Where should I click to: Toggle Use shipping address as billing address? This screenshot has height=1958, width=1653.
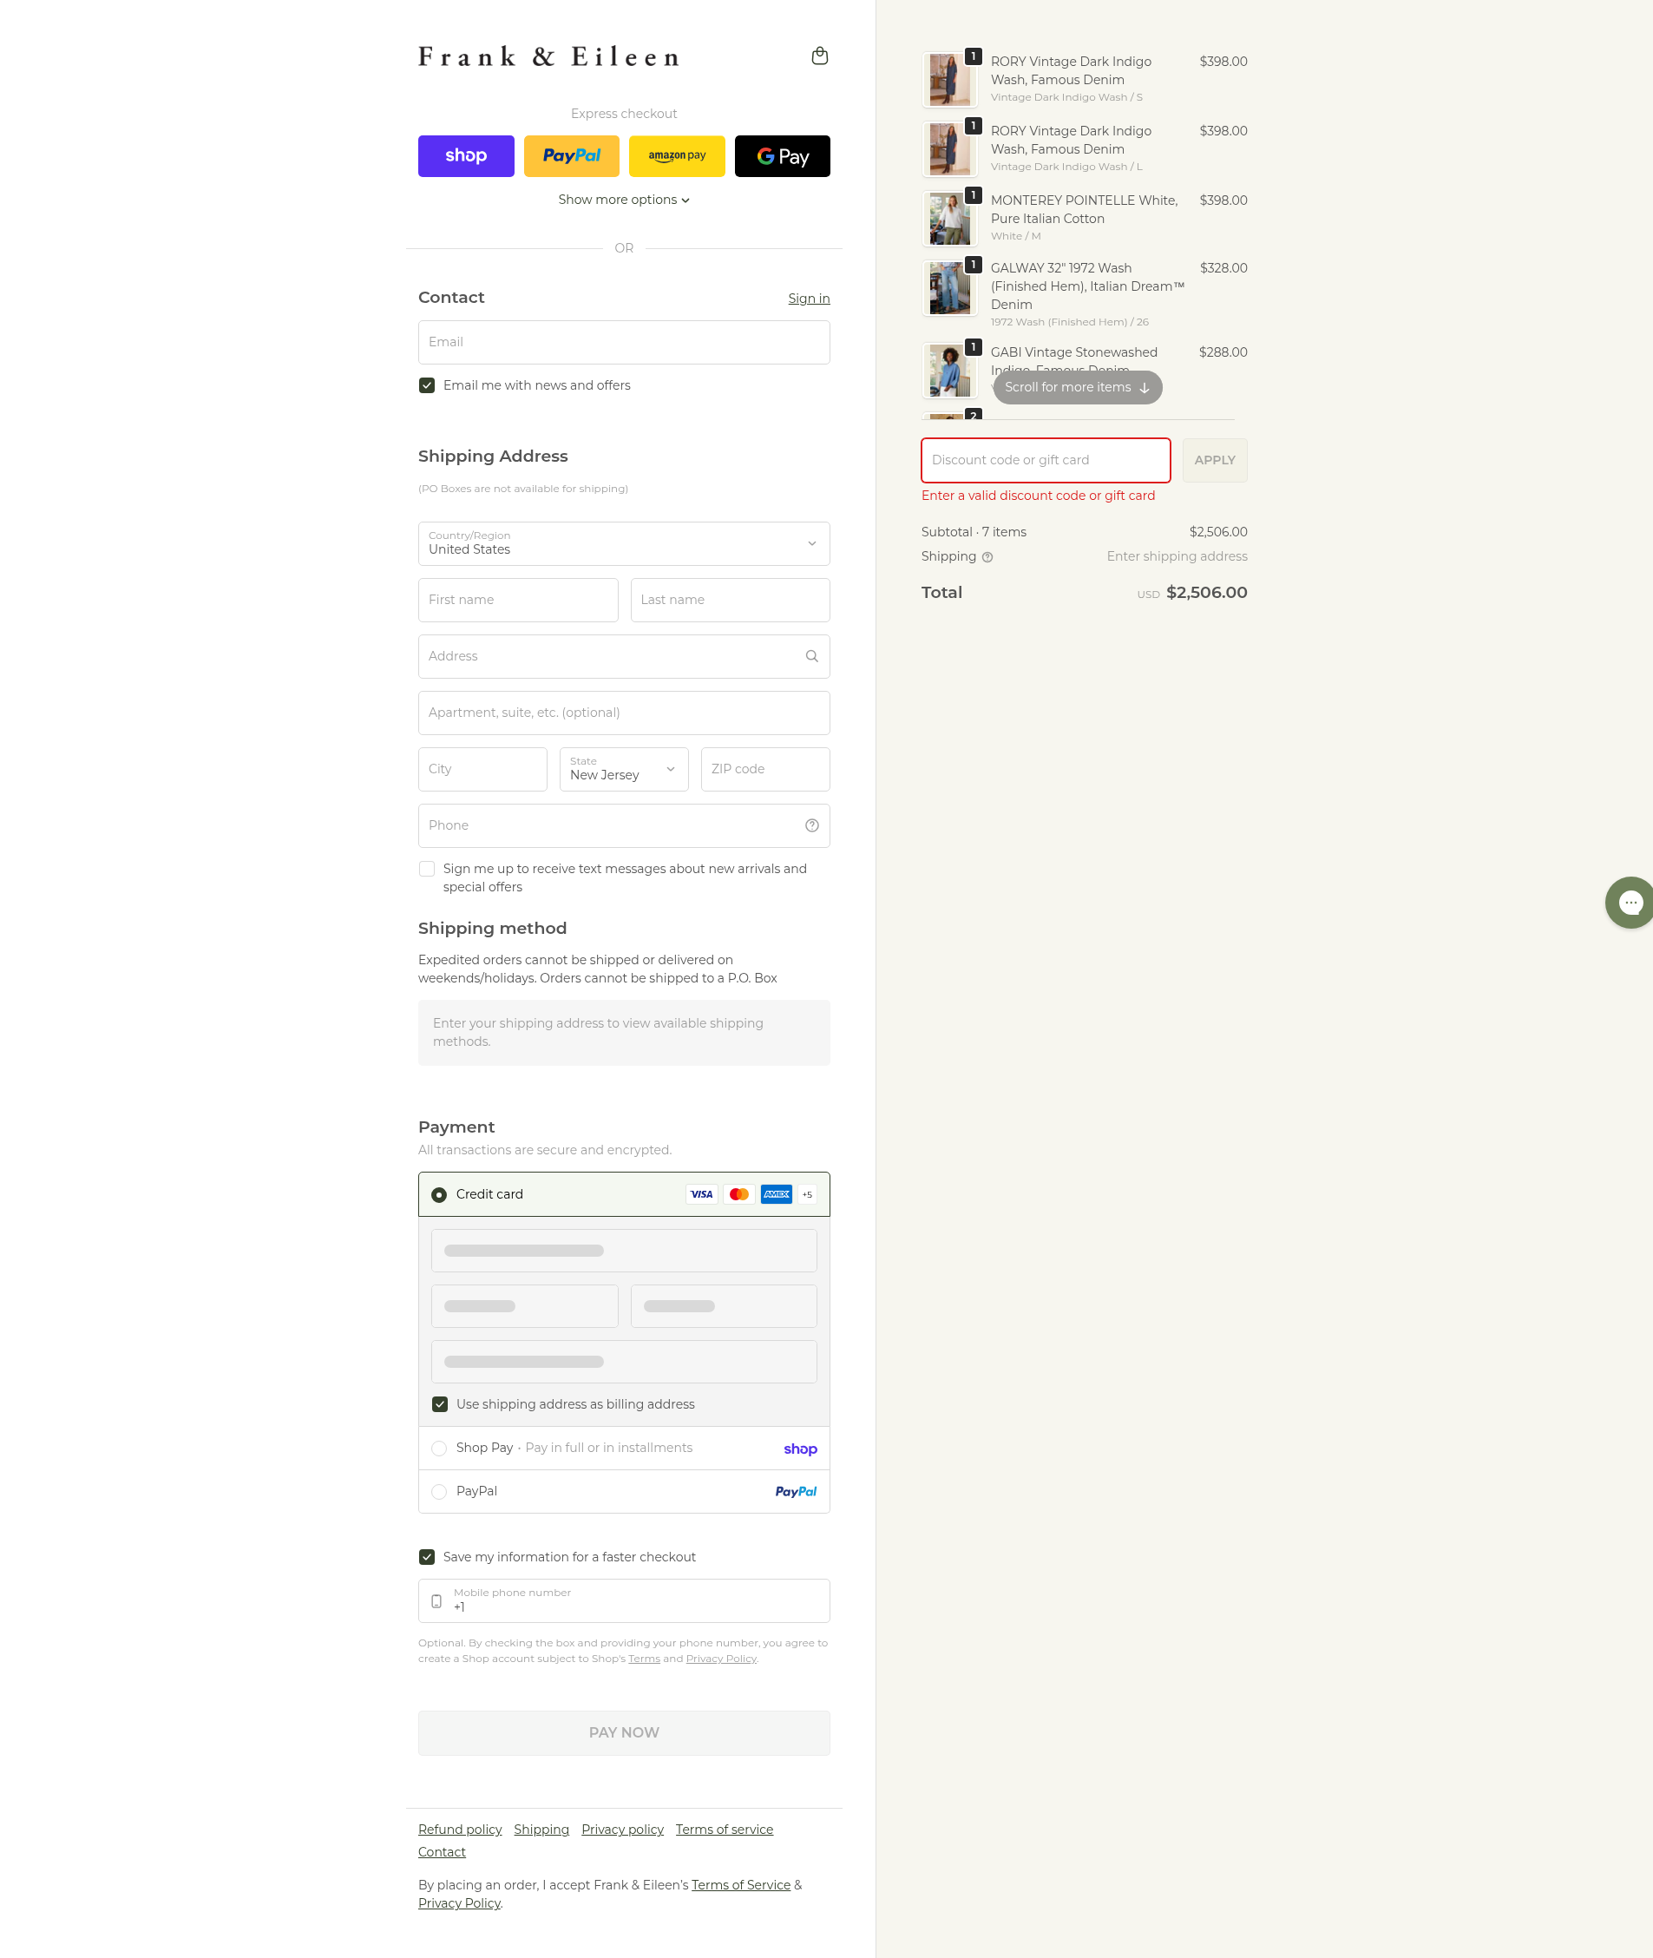click(439, 1403)
